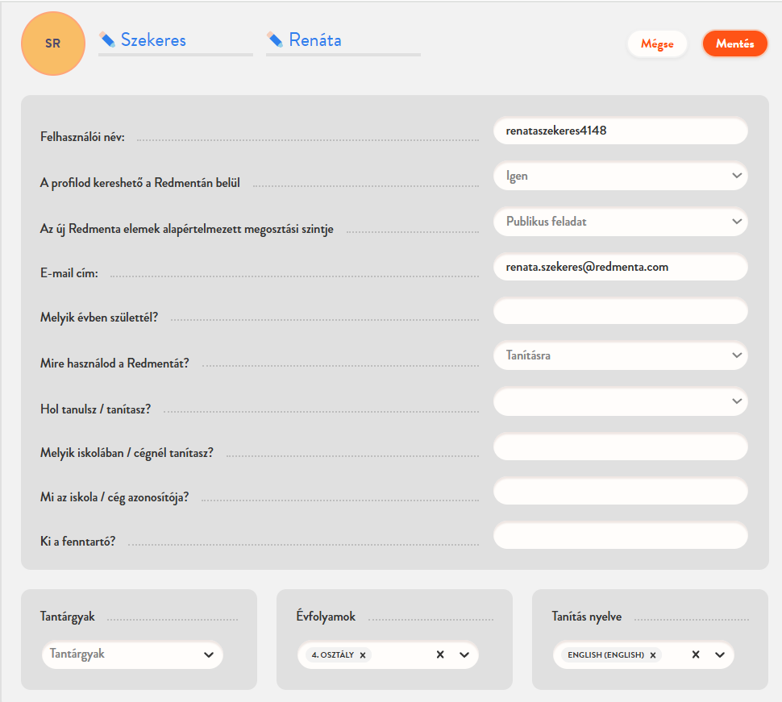Viewport: 782px width, 702px height.
Task: Open the Publikus feladat sharing level dropdown
Action: pyautogui.click(x=620, y=221)
